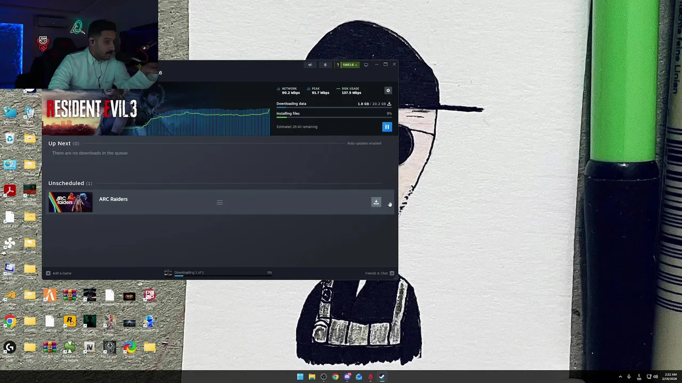Click the ARC Raiders title text
The height and width of the screenshot is (383, 682).
(113, 199)
